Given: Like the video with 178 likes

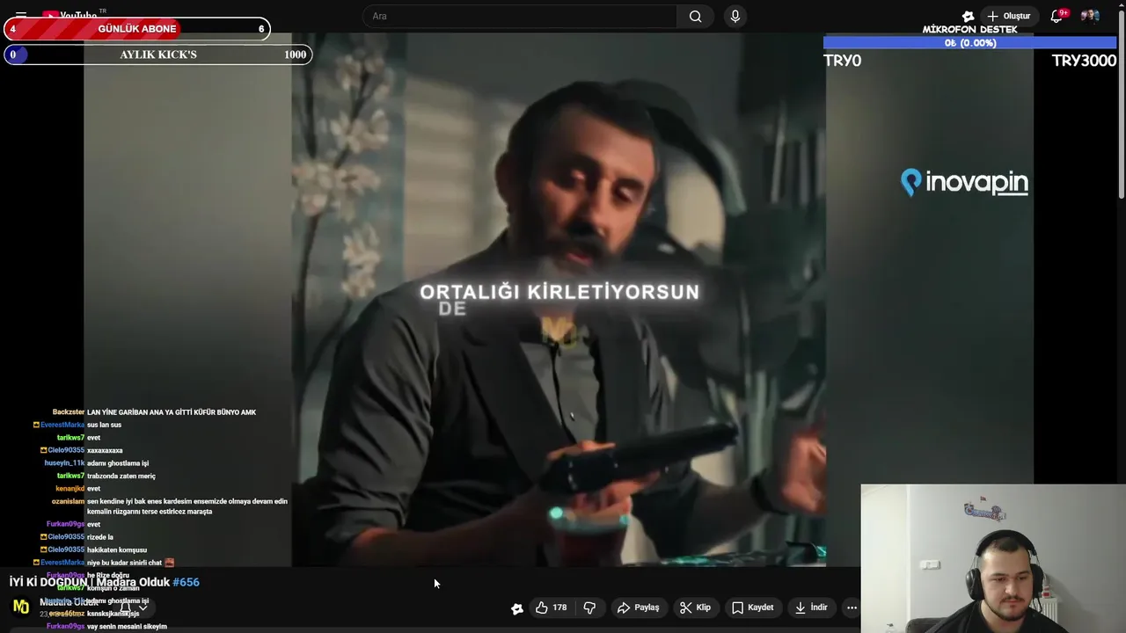Looking at the screenshot, I should [551, 608].
